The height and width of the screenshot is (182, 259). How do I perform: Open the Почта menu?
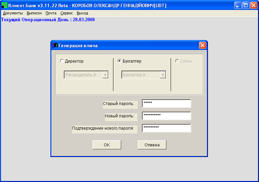[51, 13]
